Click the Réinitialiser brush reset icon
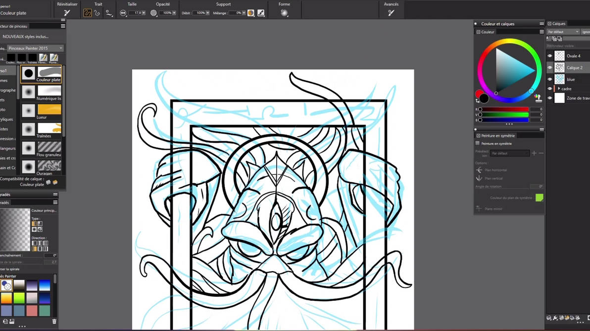The image size is (590, 331). point(67,13)
